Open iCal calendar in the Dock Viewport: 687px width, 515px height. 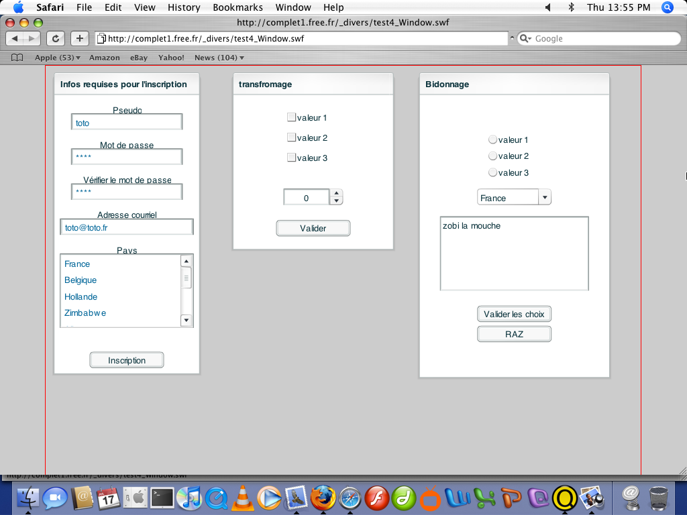point(108,498)
